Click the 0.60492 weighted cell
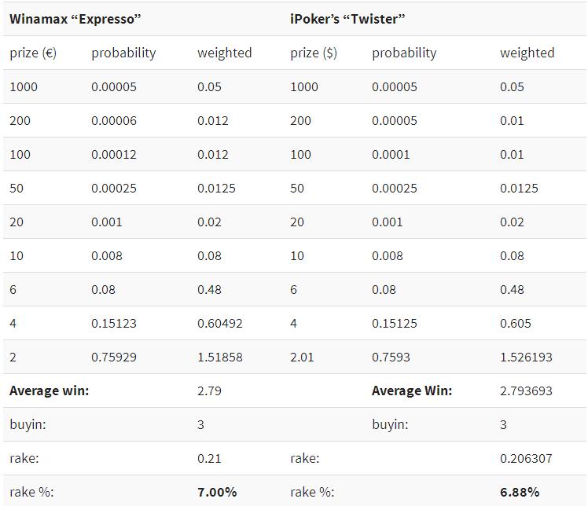 coord(220,323)
